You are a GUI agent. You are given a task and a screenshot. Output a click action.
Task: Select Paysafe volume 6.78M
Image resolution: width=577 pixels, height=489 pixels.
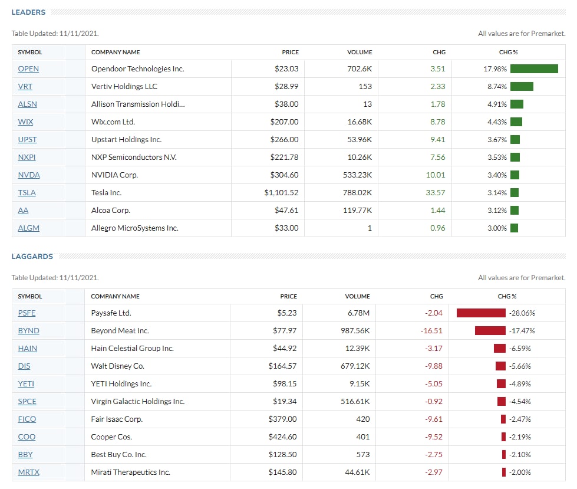coord(359,313)
